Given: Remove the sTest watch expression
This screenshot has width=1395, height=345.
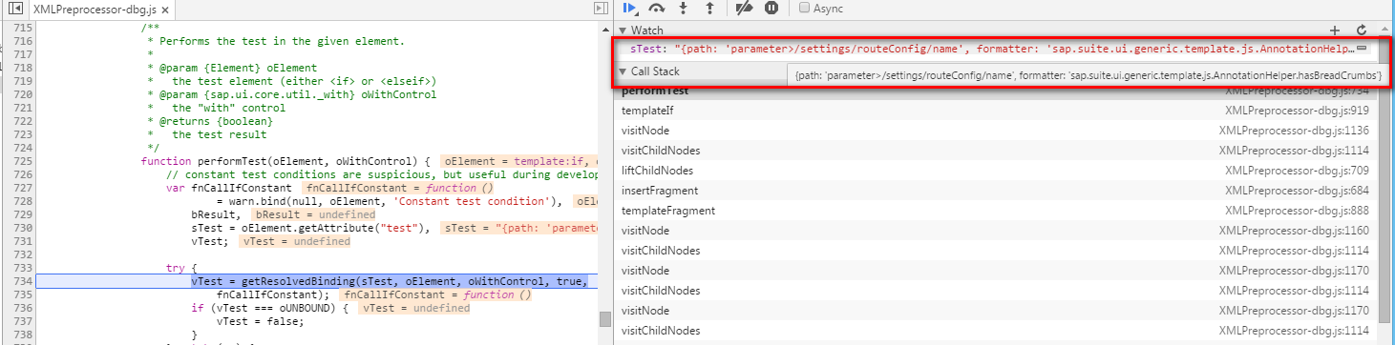Looking at the screenshot, I should 1362,48.
